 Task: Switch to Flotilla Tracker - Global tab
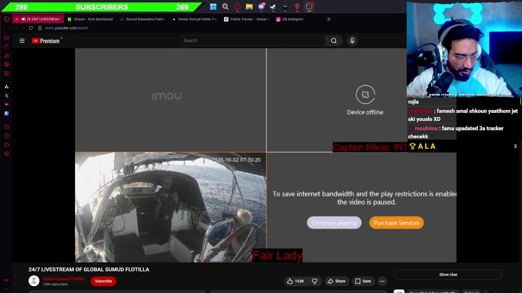pos(247,19)
